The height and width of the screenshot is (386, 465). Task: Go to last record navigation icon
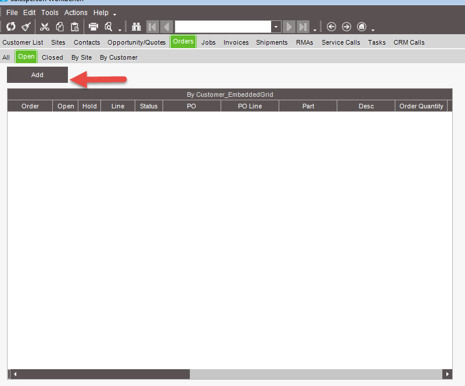[303, 27]
